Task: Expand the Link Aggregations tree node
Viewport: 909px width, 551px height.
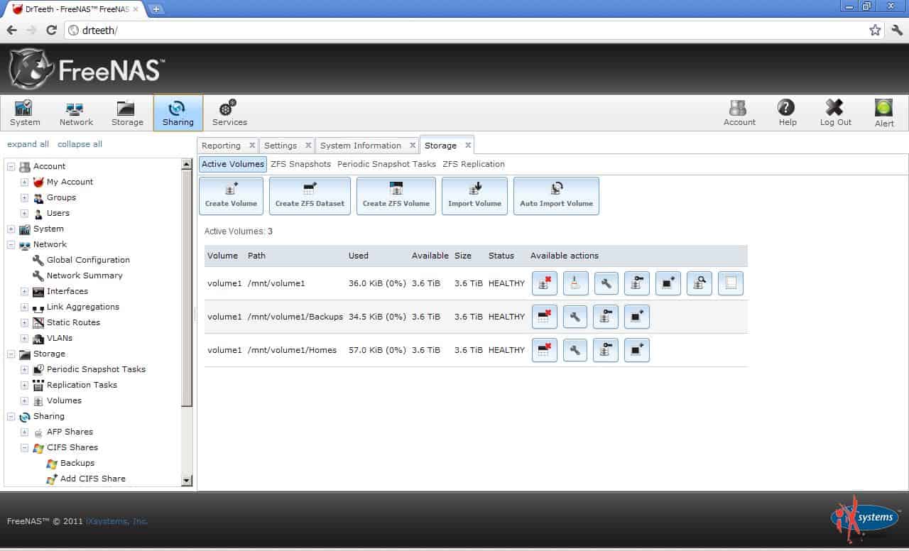Action: tap(24, 307)
